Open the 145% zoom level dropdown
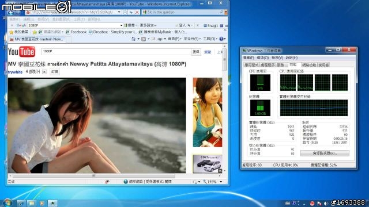 (221, 182)
